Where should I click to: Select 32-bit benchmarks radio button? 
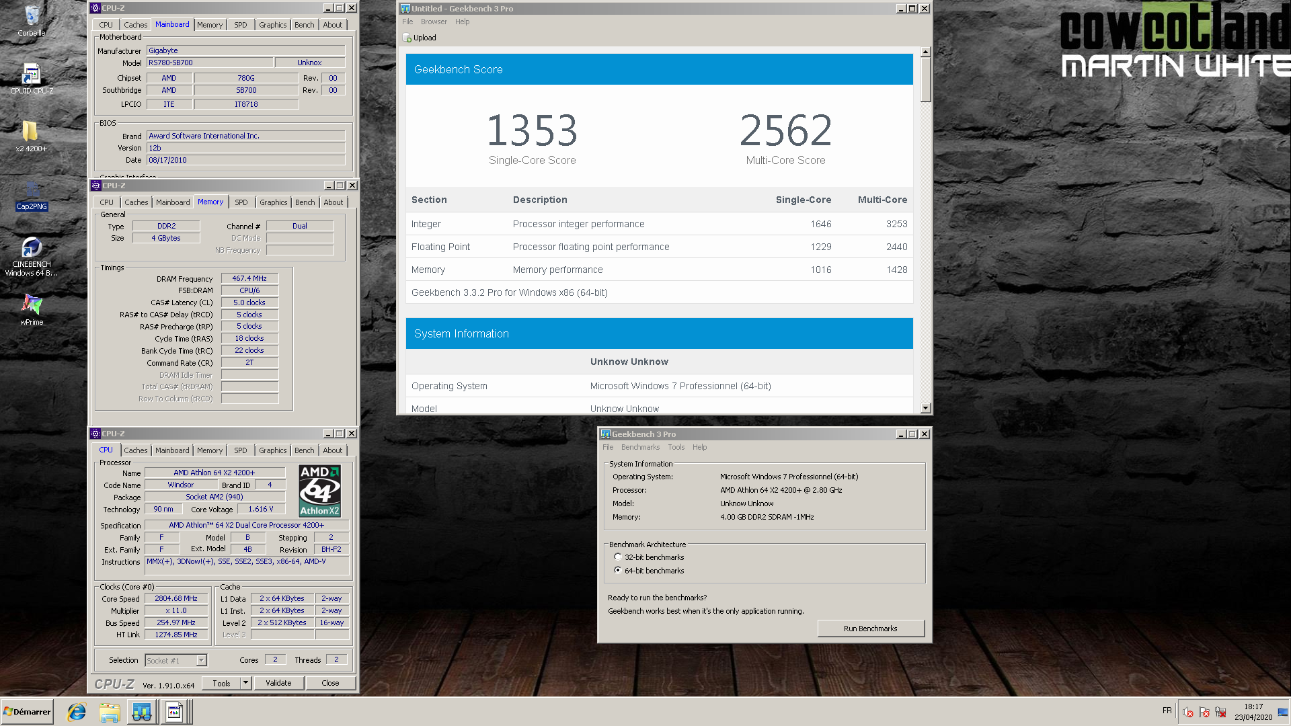tap(617, 557)
